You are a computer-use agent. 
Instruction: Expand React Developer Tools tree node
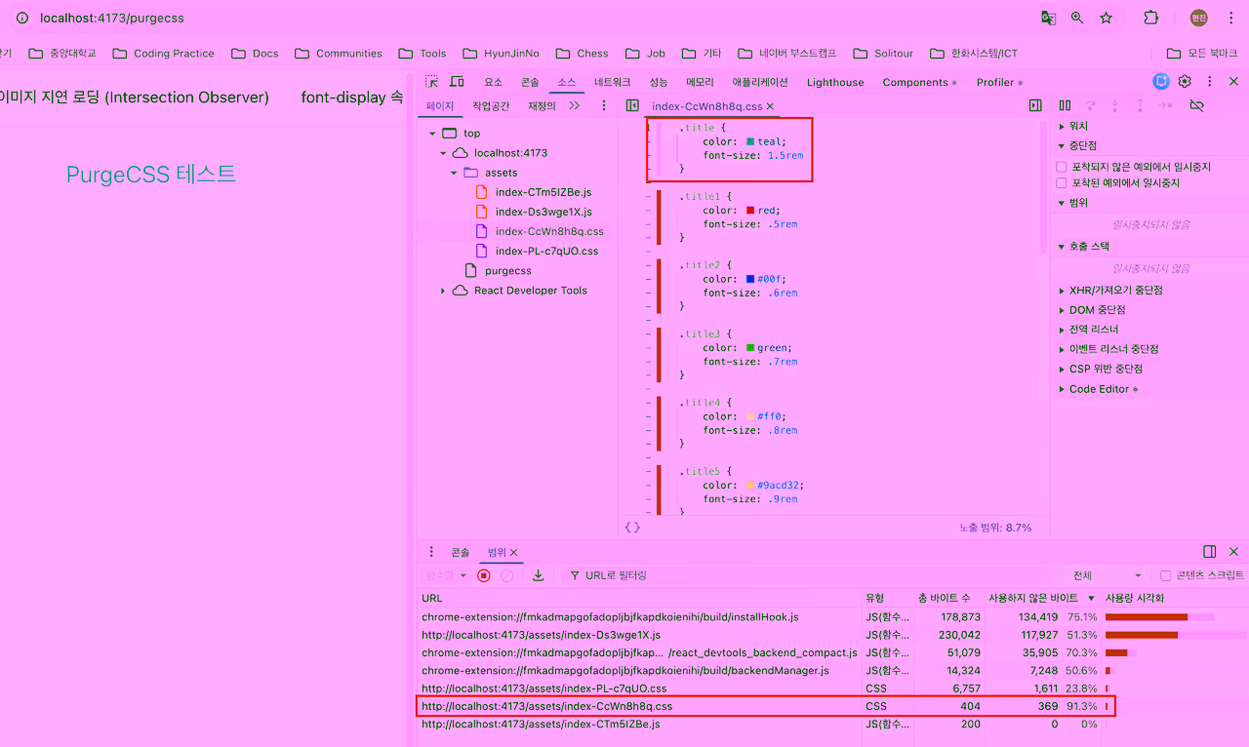[x=443, y=291]
